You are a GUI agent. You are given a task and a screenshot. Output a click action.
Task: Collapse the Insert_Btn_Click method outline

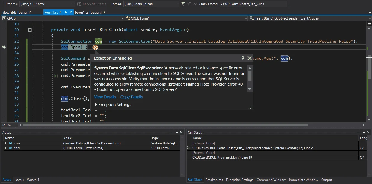(30, 30)
